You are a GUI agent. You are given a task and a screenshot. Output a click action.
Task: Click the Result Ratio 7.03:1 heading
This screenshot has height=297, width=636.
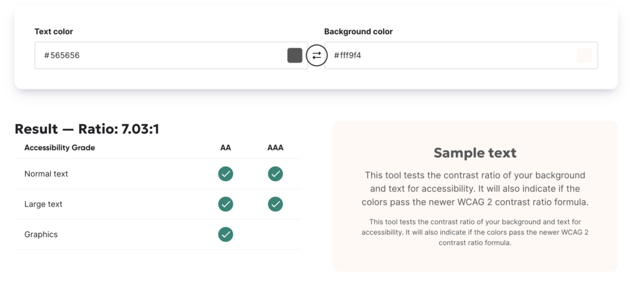87,129
